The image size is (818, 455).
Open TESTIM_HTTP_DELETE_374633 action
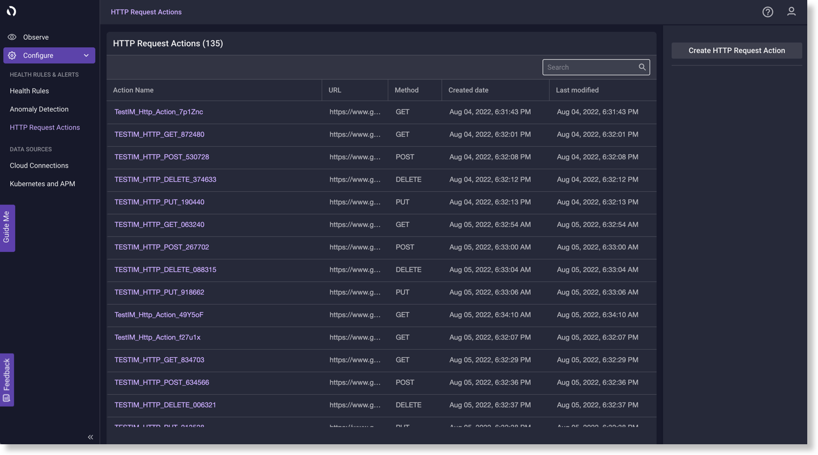(x=165, y=179)
